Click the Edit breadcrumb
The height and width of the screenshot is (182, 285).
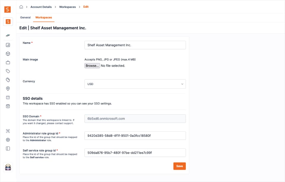coord(86,7)
